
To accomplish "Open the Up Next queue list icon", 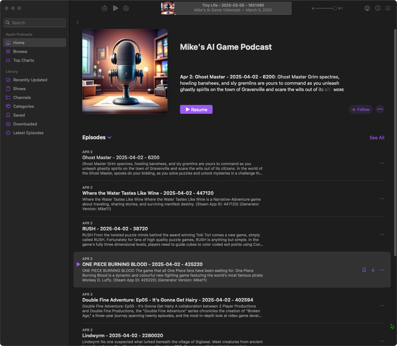I will [x=388, y=8].
